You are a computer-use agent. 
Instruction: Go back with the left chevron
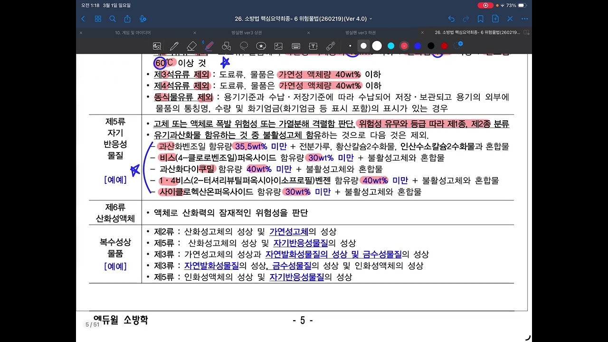(x=83, y=19)
